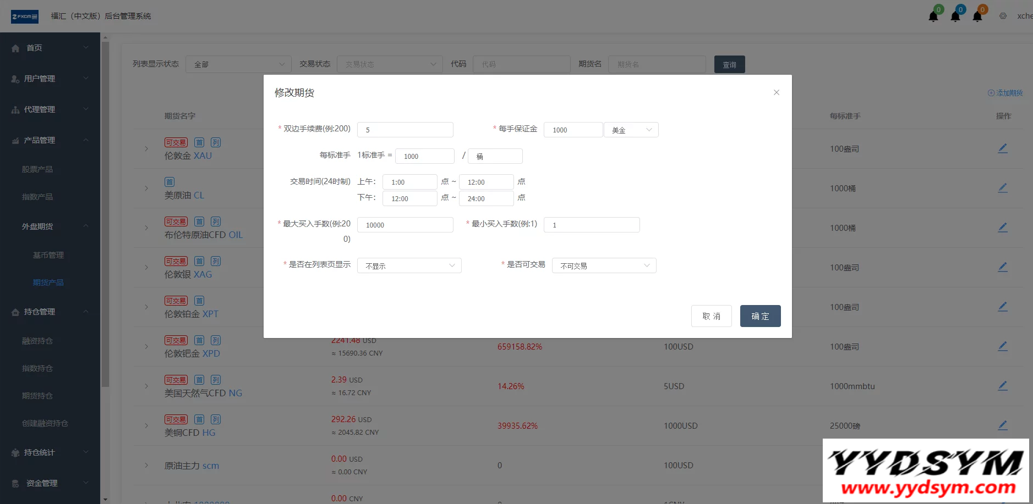
Task: Select 期货持仓 in the sidebar
Action: coord(37,396)
